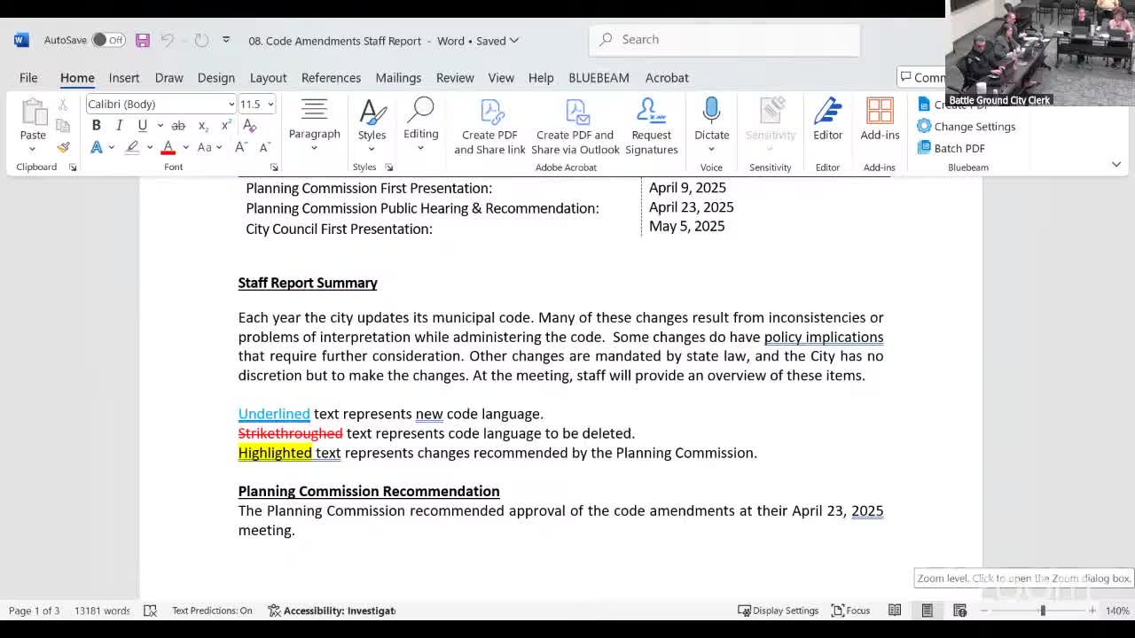Open the Review tab

(455, 78)
